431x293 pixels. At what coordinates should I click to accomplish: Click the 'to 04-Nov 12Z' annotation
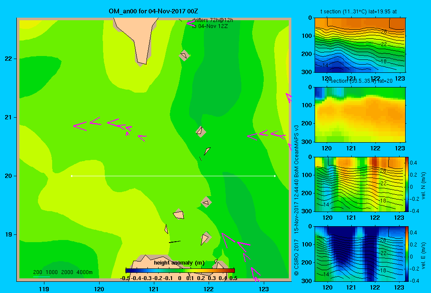tap(210, 26)
